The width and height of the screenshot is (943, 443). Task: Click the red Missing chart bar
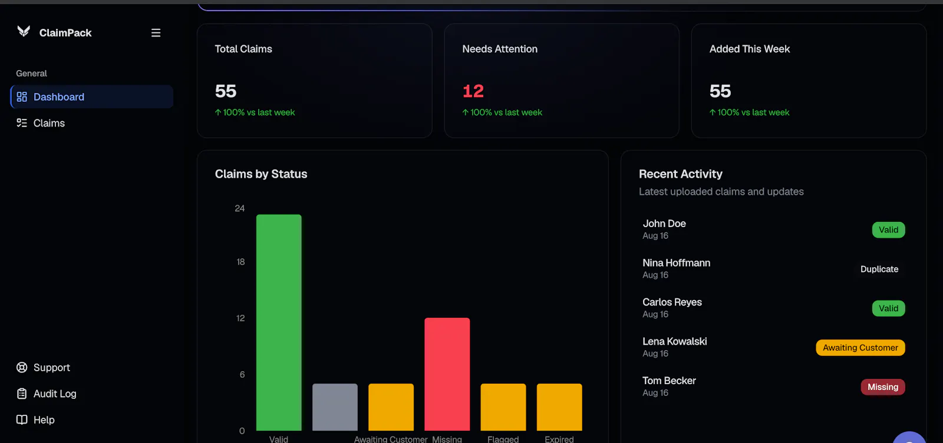pyautogui.click(x=447, y=374)
